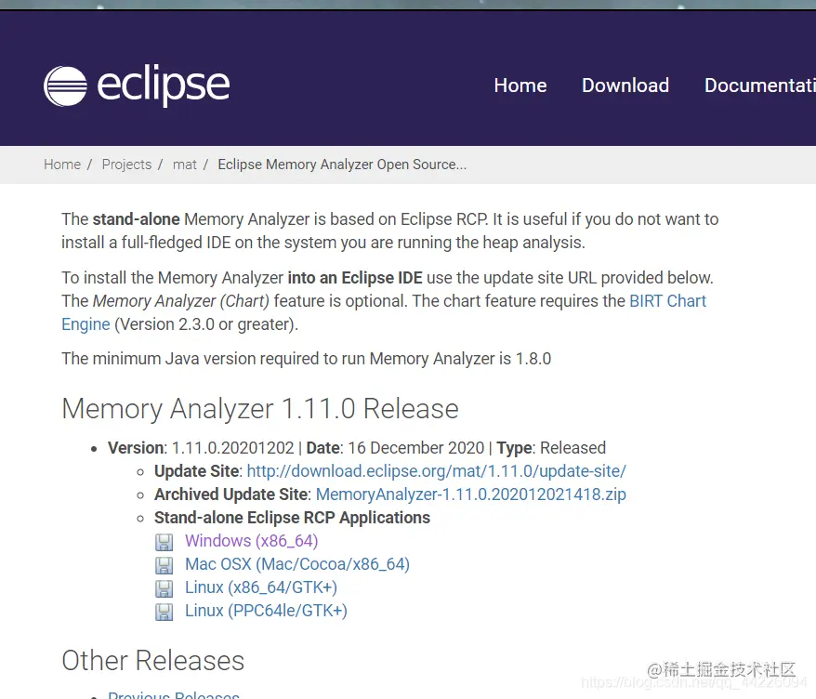Download the Linux (PPC64le/GTK+) build
Viewport: 816px width, 699px height.
point(266,611)
